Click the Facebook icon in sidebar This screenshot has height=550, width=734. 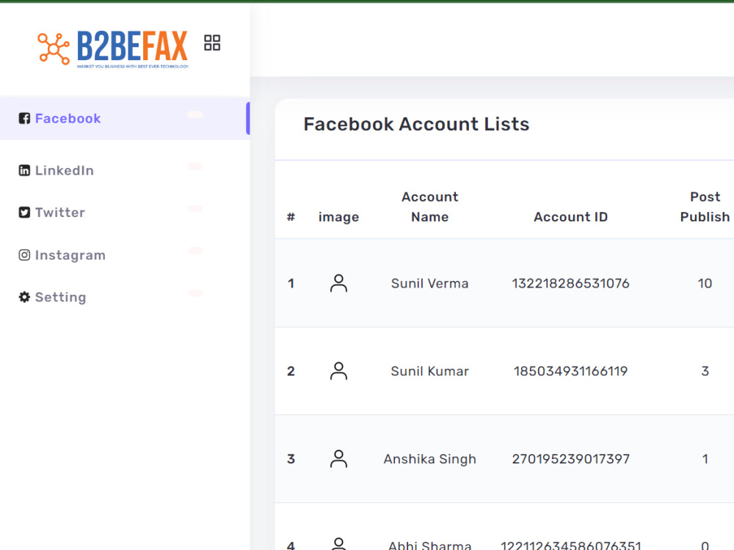pos(24,118)
